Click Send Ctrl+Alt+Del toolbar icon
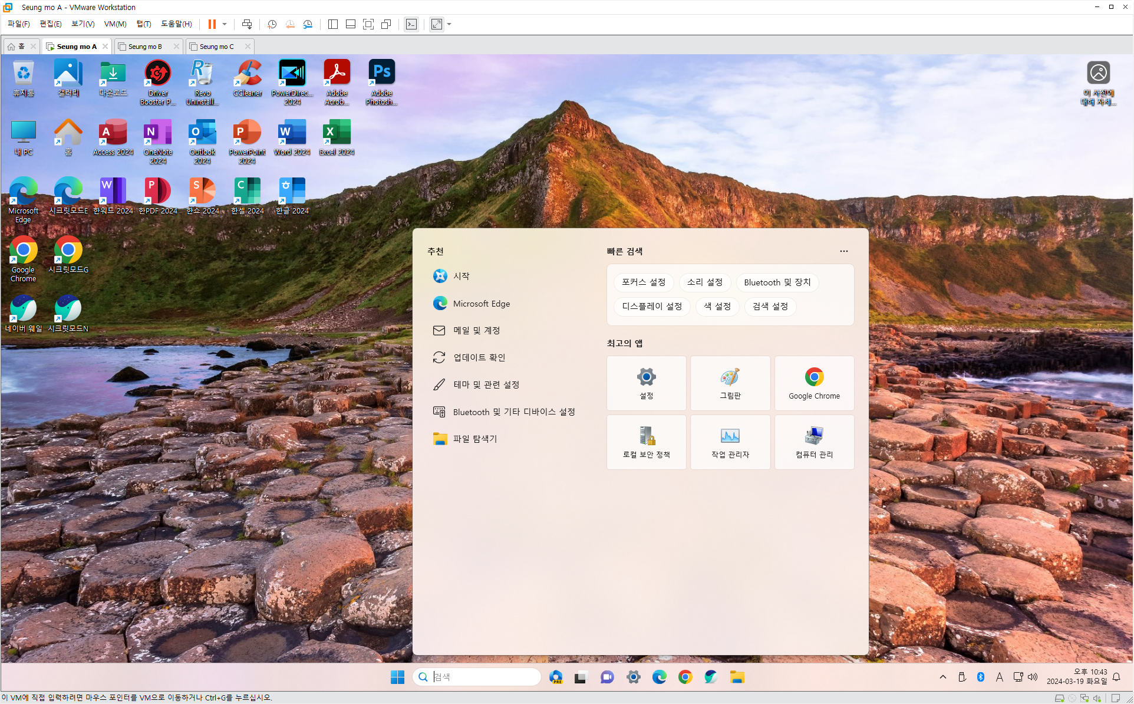The width and height of the screenshot is (1134, 704). 247,24
